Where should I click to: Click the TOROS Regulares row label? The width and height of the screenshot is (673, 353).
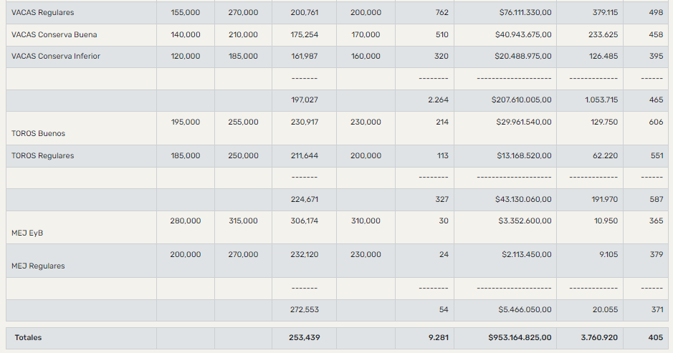tap(42, 155)
